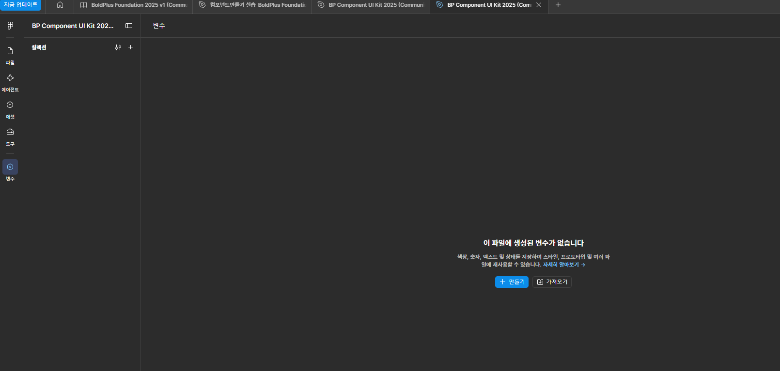Open the 컬렉션 filter settings icon

[x=118, y=47]
